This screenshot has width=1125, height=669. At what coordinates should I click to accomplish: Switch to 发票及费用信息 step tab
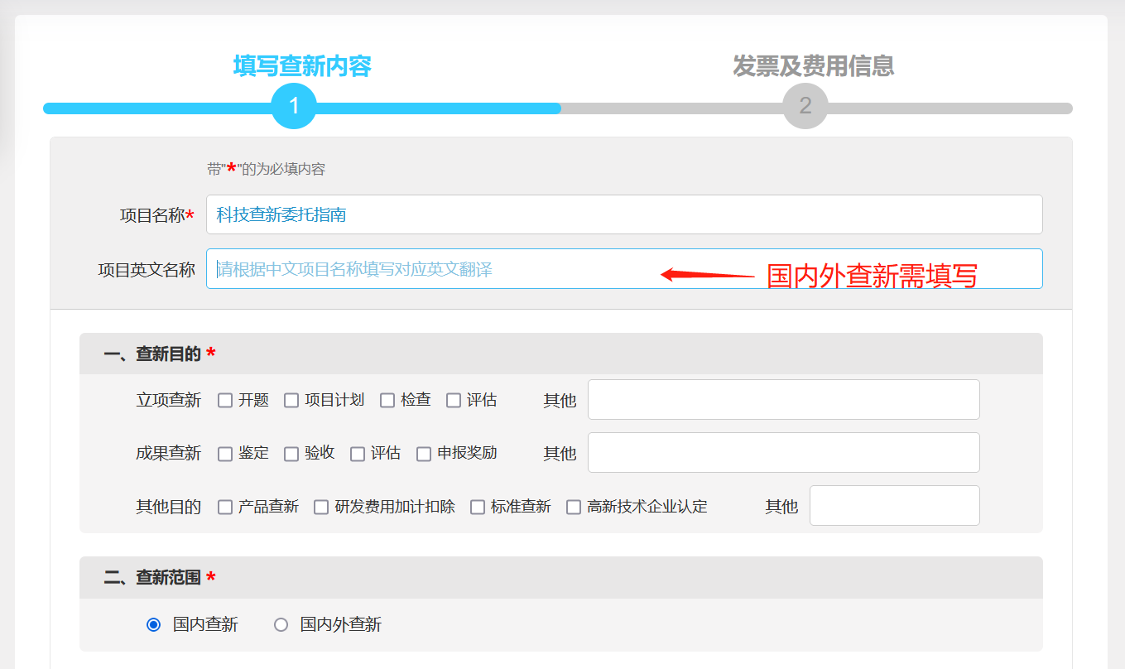pyautogui.click(x=813, y=66)
